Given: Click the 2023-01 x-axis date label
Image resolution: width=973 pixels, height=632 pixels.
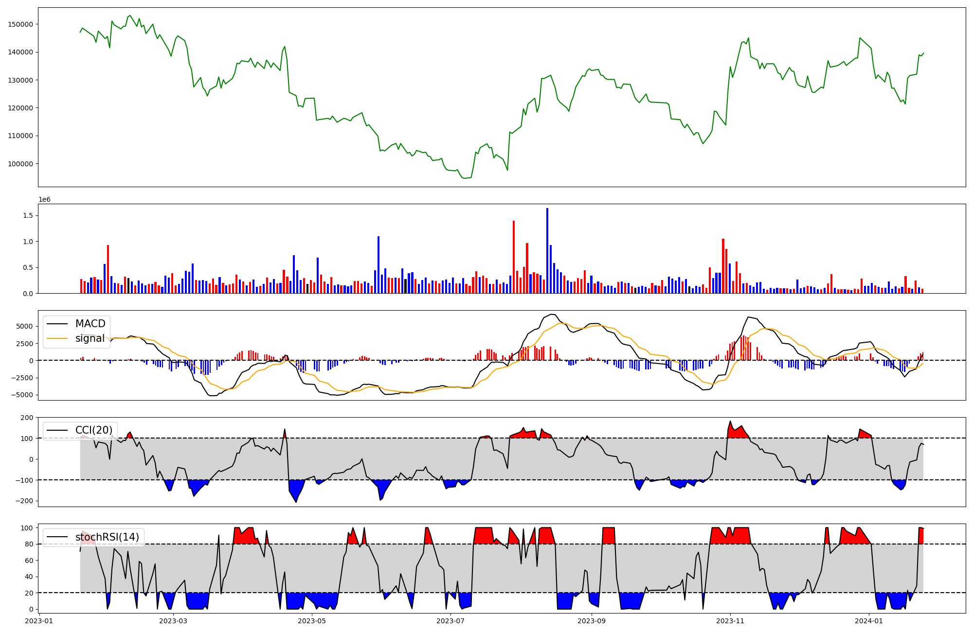Looking at the screenshot, I should tap(39, 621).
